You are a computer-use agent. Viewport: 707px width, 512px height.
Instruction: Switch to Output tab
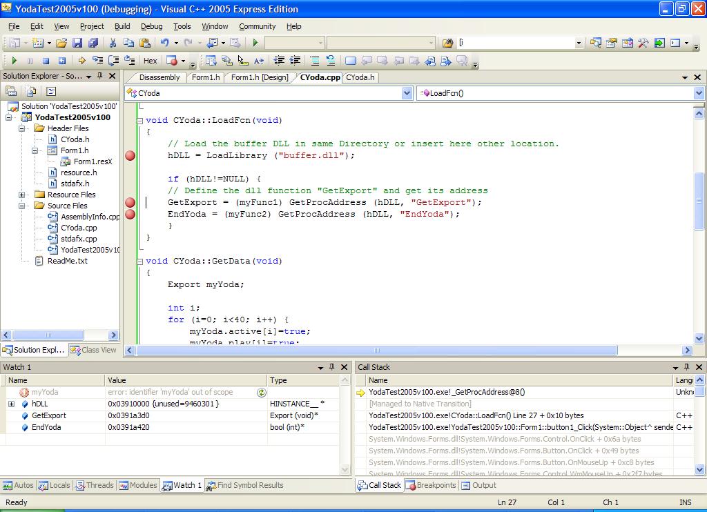pos(478,485)
